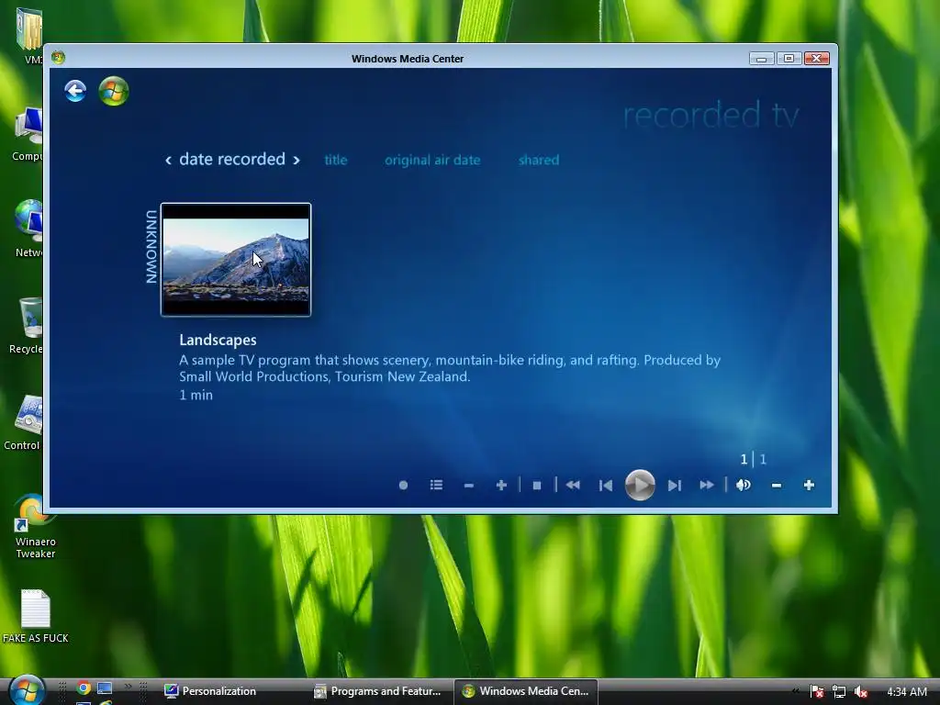Lower volume with the minus button
940x705 pixels.
(777, 486)
